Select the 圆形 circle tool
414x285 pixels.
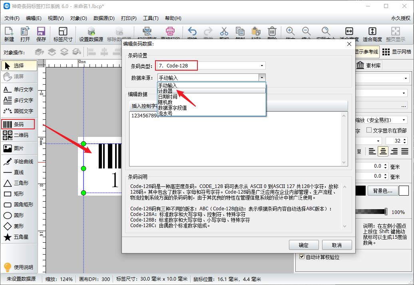click(x=19, y=216)
